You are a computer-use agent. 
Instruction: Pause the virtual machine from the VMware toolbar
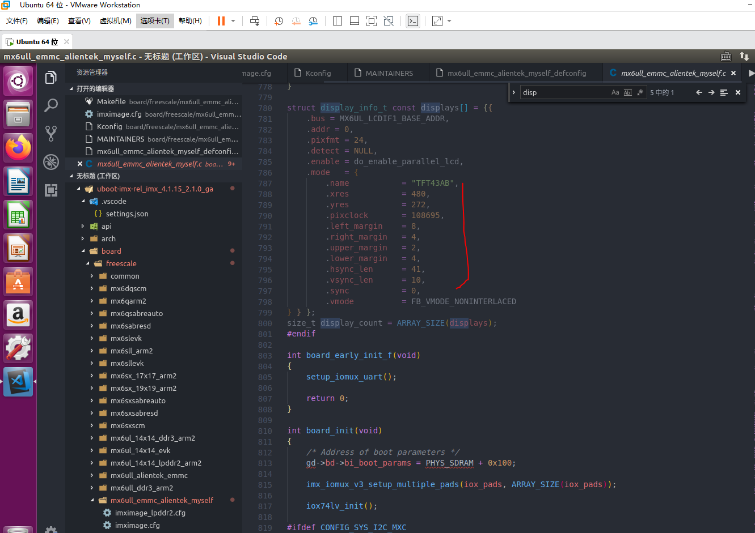pos(221,21)
